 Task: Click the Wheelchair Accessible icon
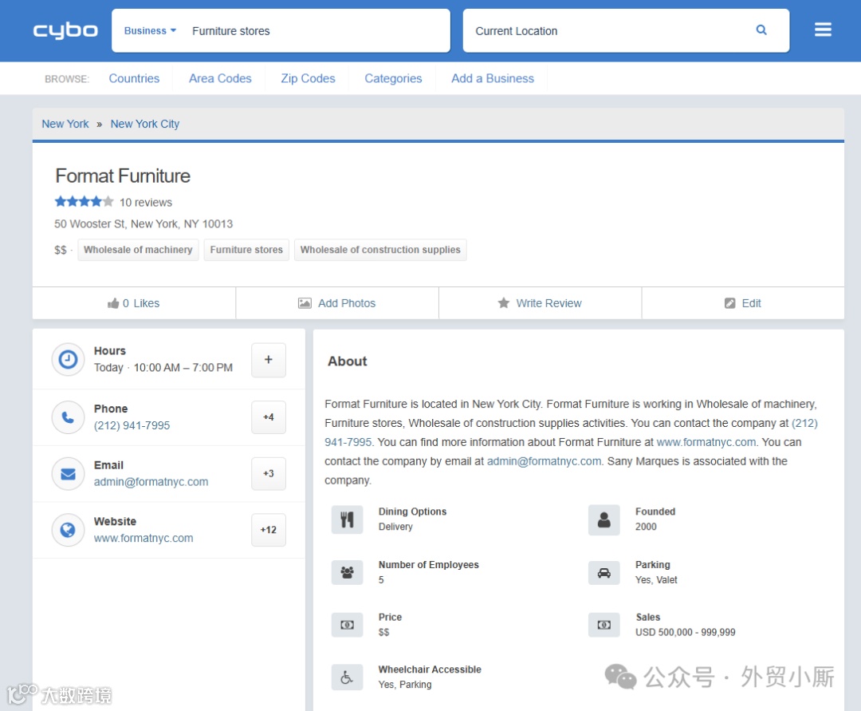(347, 677)
